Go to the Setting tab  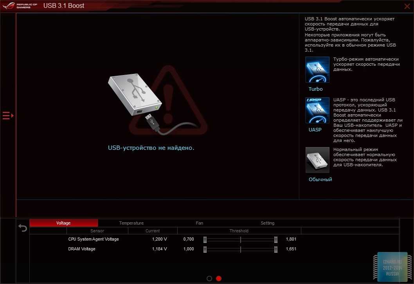click(x=268, y=223)
